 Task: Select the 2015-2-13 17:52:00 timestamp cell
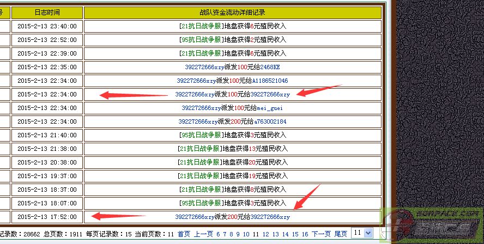[x=47, y=217]
